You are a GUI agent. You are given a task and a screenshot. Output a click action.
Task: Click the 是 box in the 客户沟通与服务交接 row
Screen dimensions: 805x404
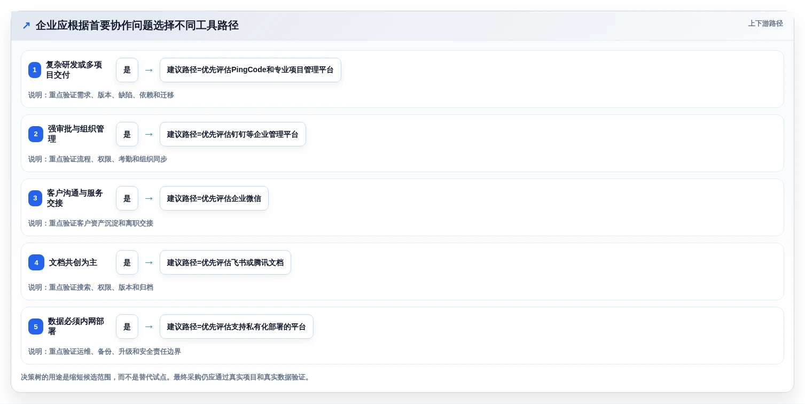[127, 198]
